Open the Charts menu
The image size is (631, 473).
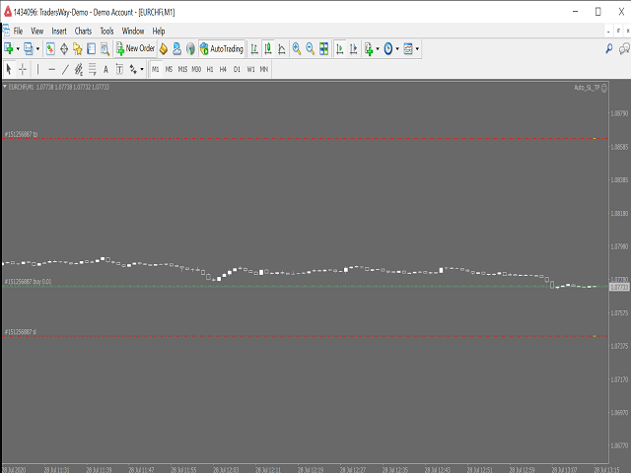point(83,31)
